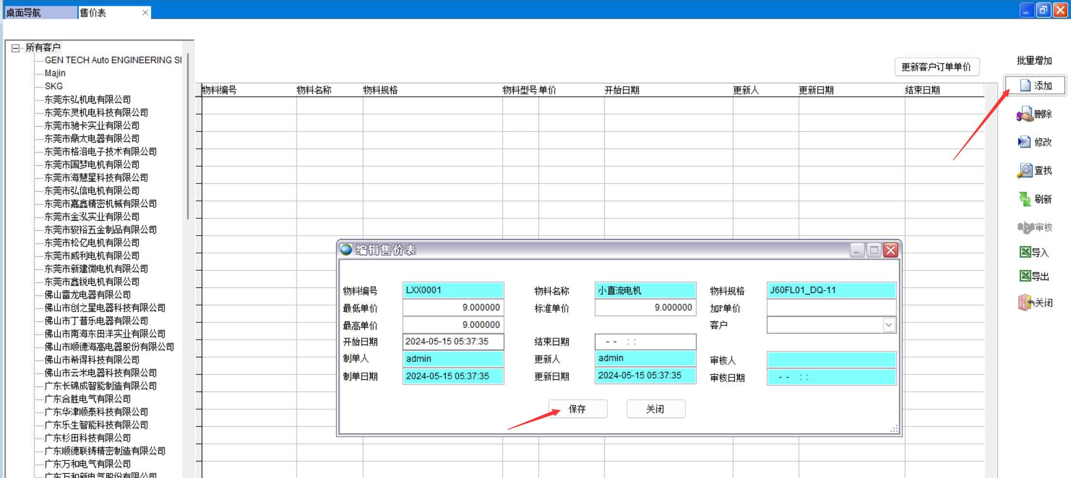
Task: Sort by 物料编号 column header
Action: [219, 90]
